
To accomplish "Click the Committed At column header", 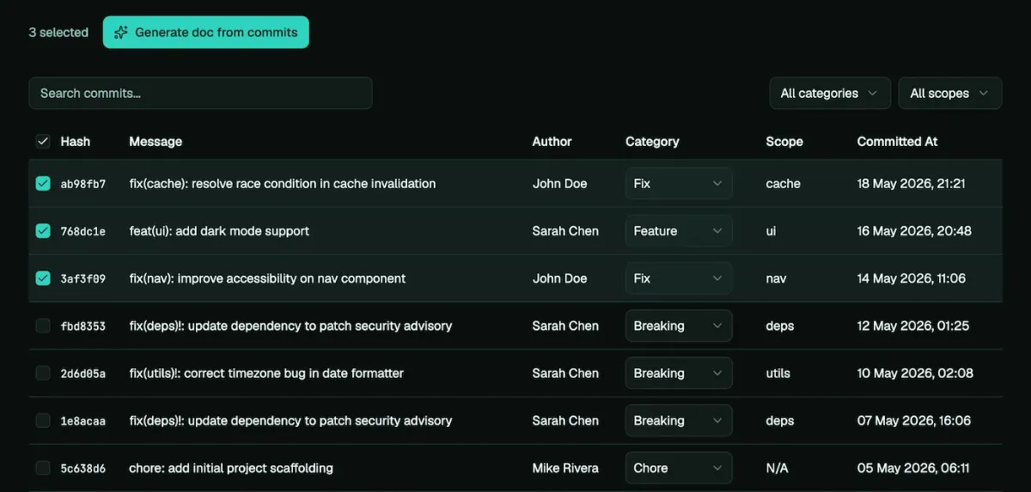I will tap(898, 142).
